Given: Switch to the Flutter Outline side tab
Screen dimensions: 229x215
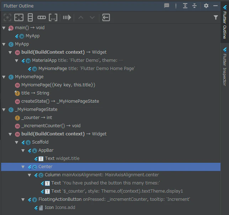Looking at the screenshot, I should 225,22.
